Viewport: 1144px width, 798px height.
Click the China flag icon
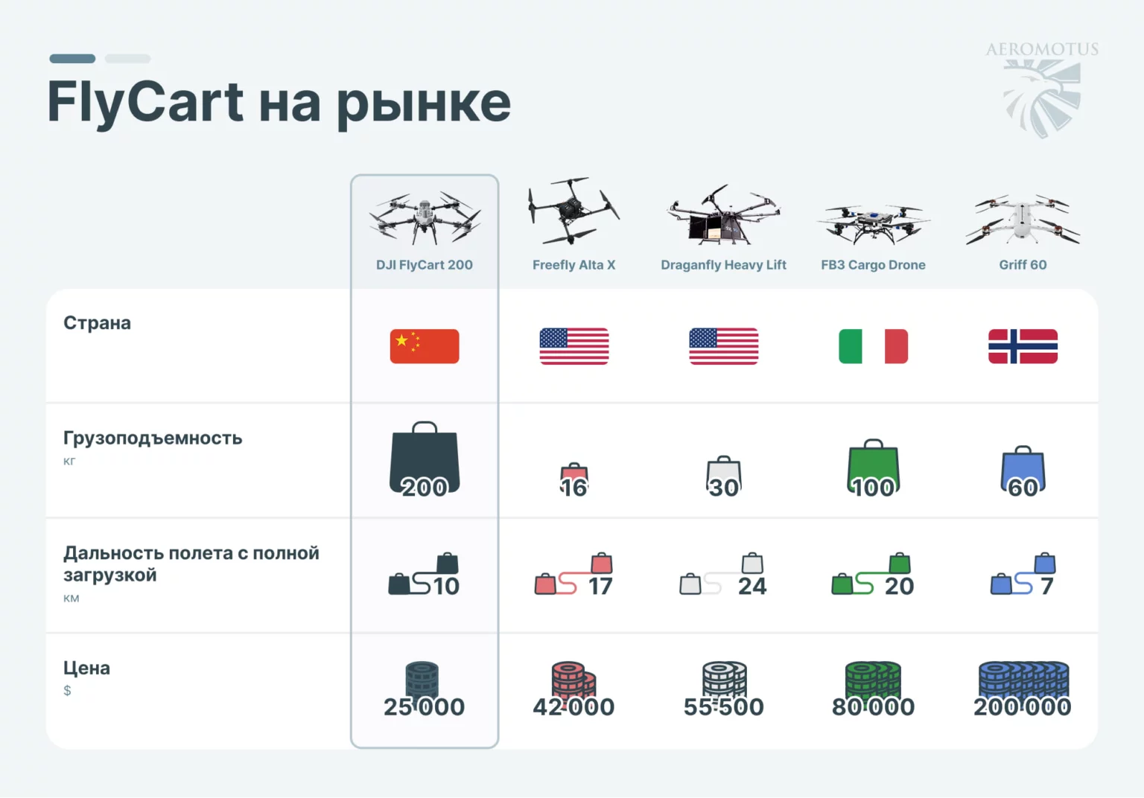point(425,346)
